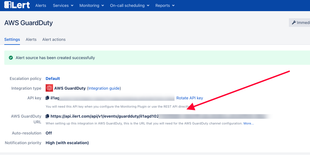Select the GuardDuty events URL text
Image resolution: width=310 pixels, height=155 pixels.
pos(104,116)
